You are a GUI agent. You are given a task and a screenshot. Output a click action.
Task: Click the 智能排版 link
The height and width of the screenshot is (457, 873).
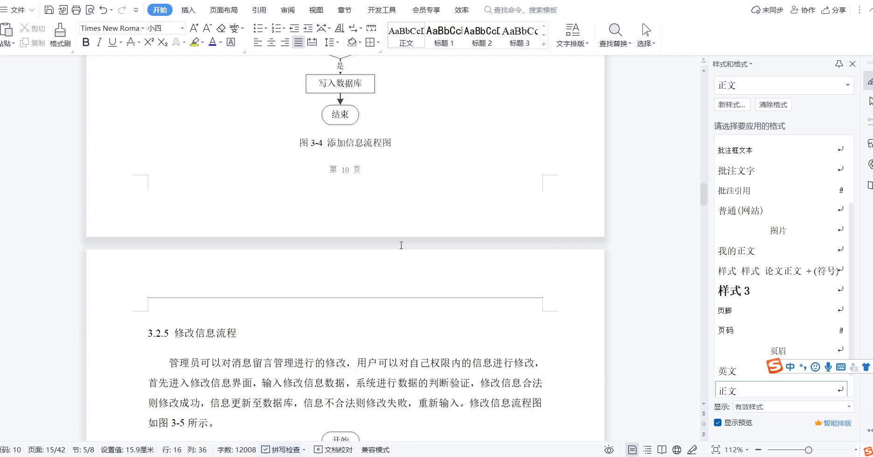pos(833,423)
